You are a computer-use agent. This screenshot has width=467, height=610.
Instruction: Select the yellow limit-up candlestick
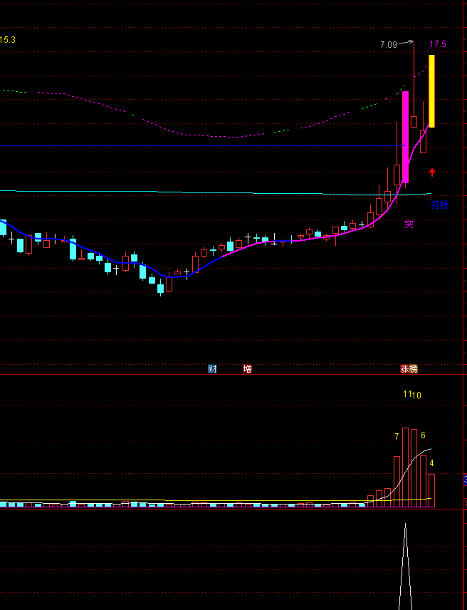pyautogui.click(x=431, y=91)
